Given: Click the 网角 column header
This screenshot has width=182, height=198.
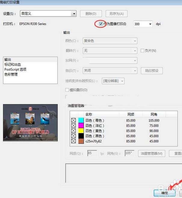Looking at the screenshot, I should [154, 114].
